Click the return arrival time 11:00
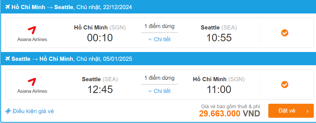The image size is (316, 123). pyautogui.click(x=219, y=89)
